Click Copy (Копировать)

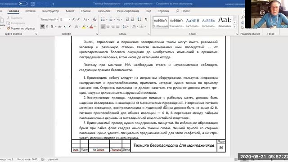16,23
